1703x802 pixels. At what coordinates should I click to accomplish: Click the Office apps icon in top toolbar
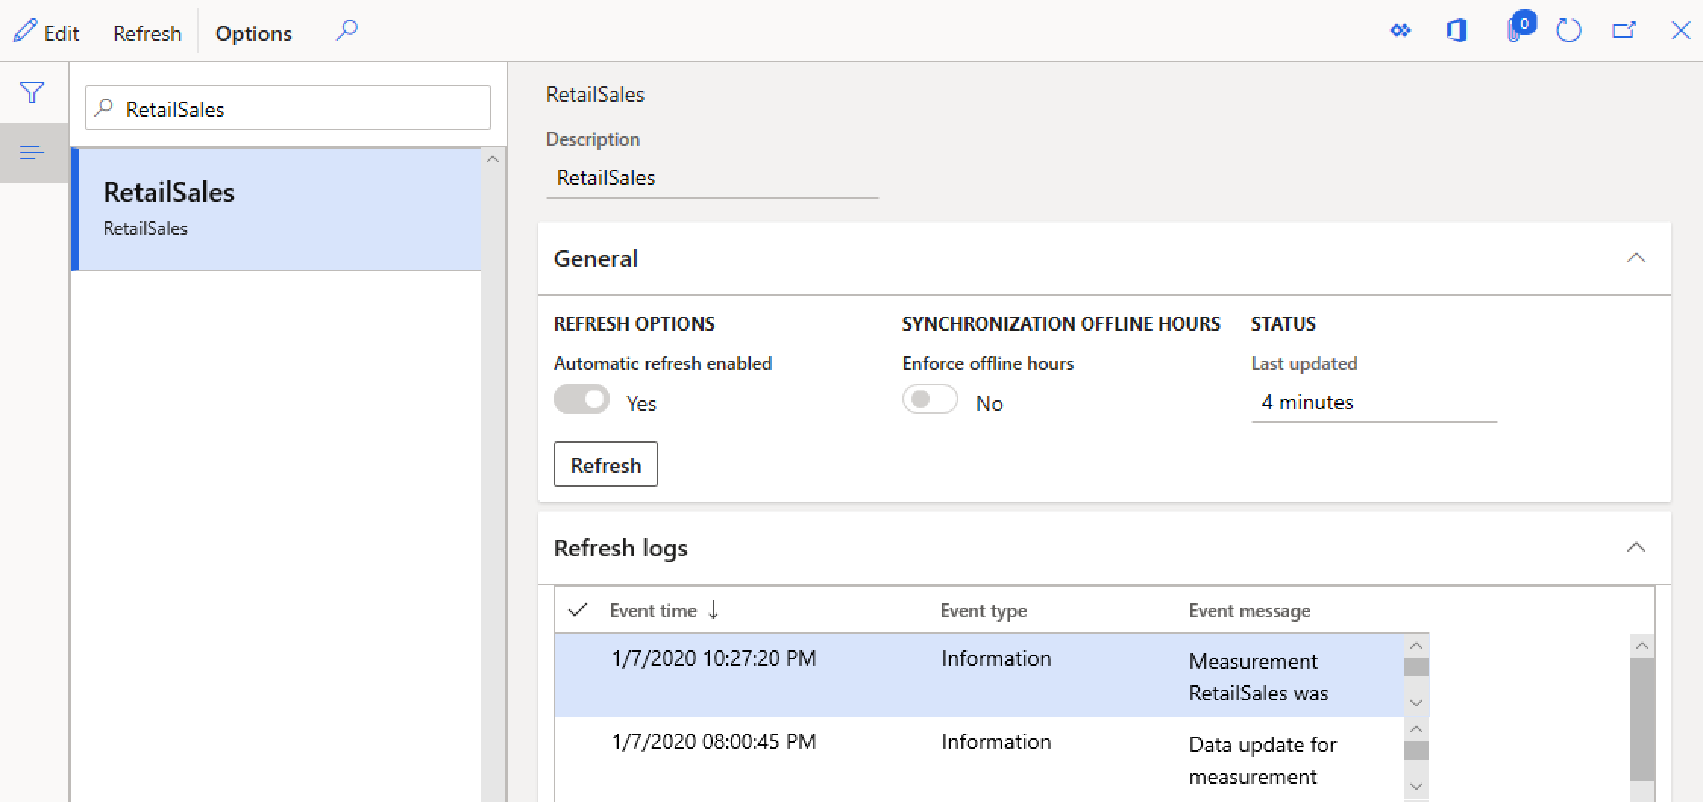[x=1457, y=30]
